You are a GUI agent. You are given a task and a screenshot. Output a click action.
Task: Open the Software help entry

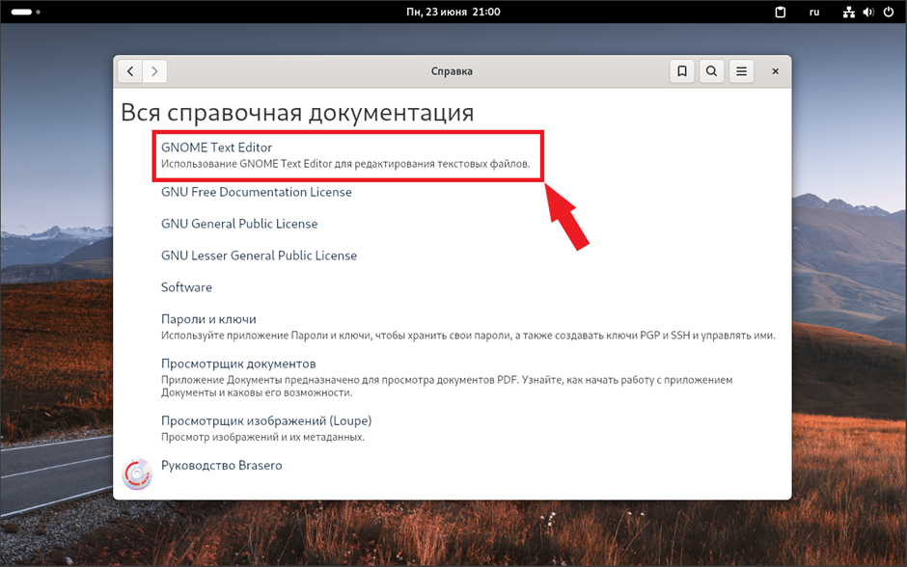[x=186, y=287]
